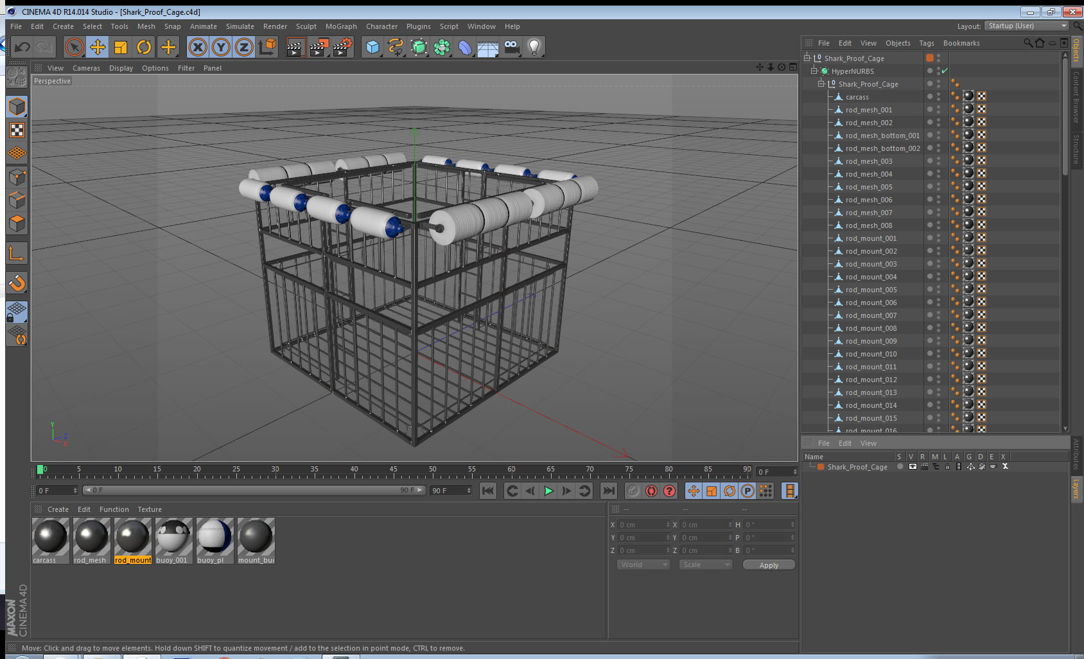
Task: Select the Points mode icon
Action: [x=17, y=177]
